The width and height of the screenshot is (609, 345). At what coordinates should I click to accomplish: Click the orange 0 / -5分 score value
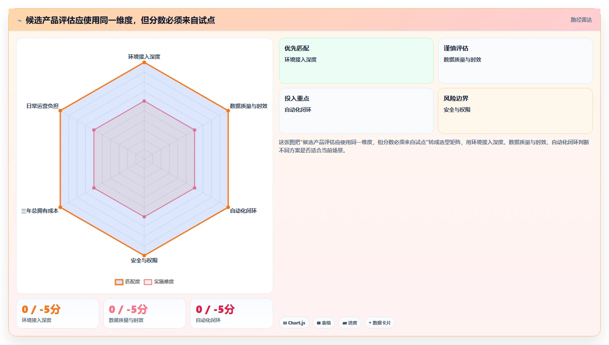[x=42, y=309]
